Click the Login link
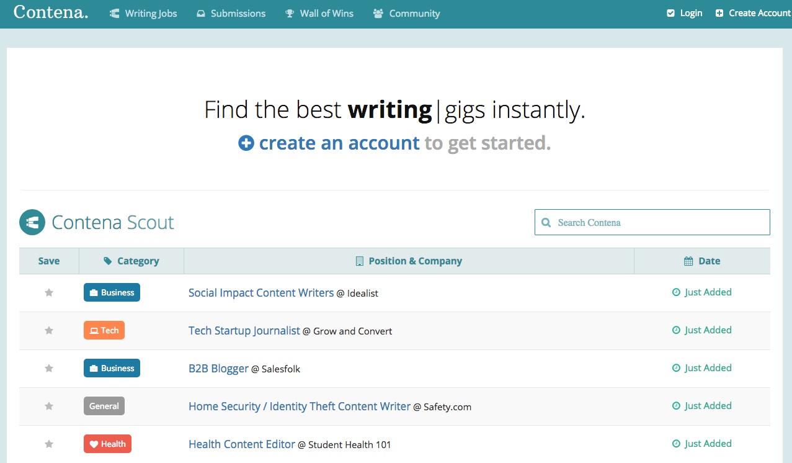792x463 pixels. point(685,13)
